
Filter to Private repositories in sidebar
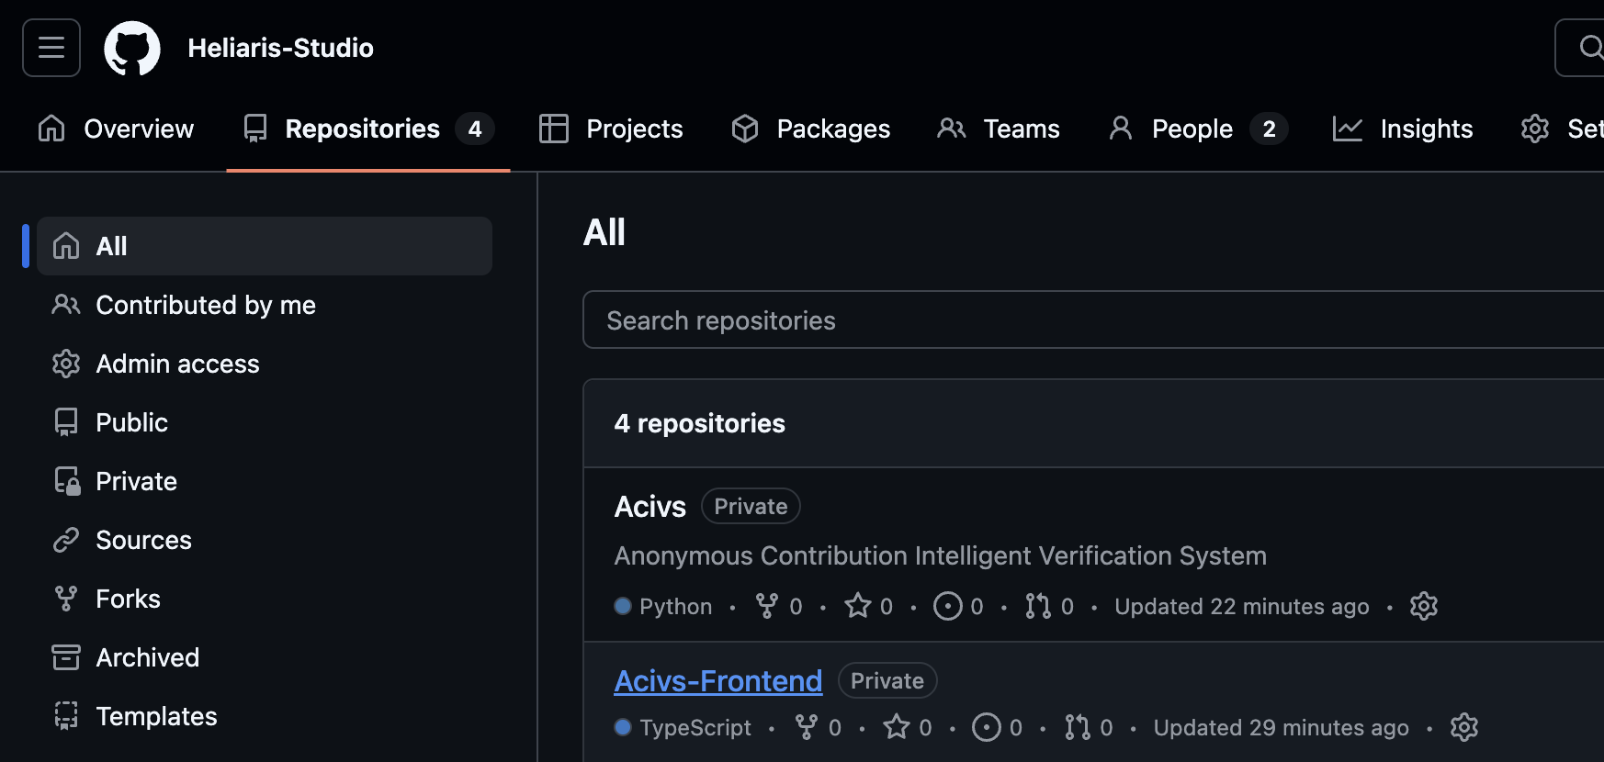[x=265, y=481]
